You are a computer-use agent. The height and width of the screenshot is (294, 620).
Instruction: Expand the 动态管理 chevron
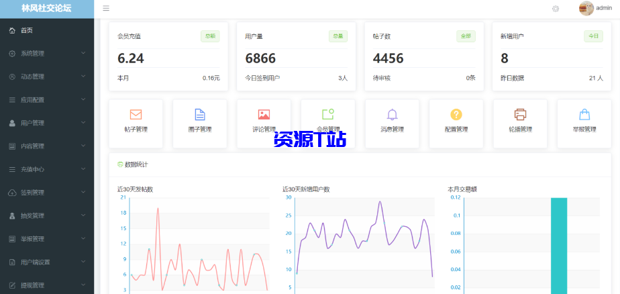(x=83, y=76)
